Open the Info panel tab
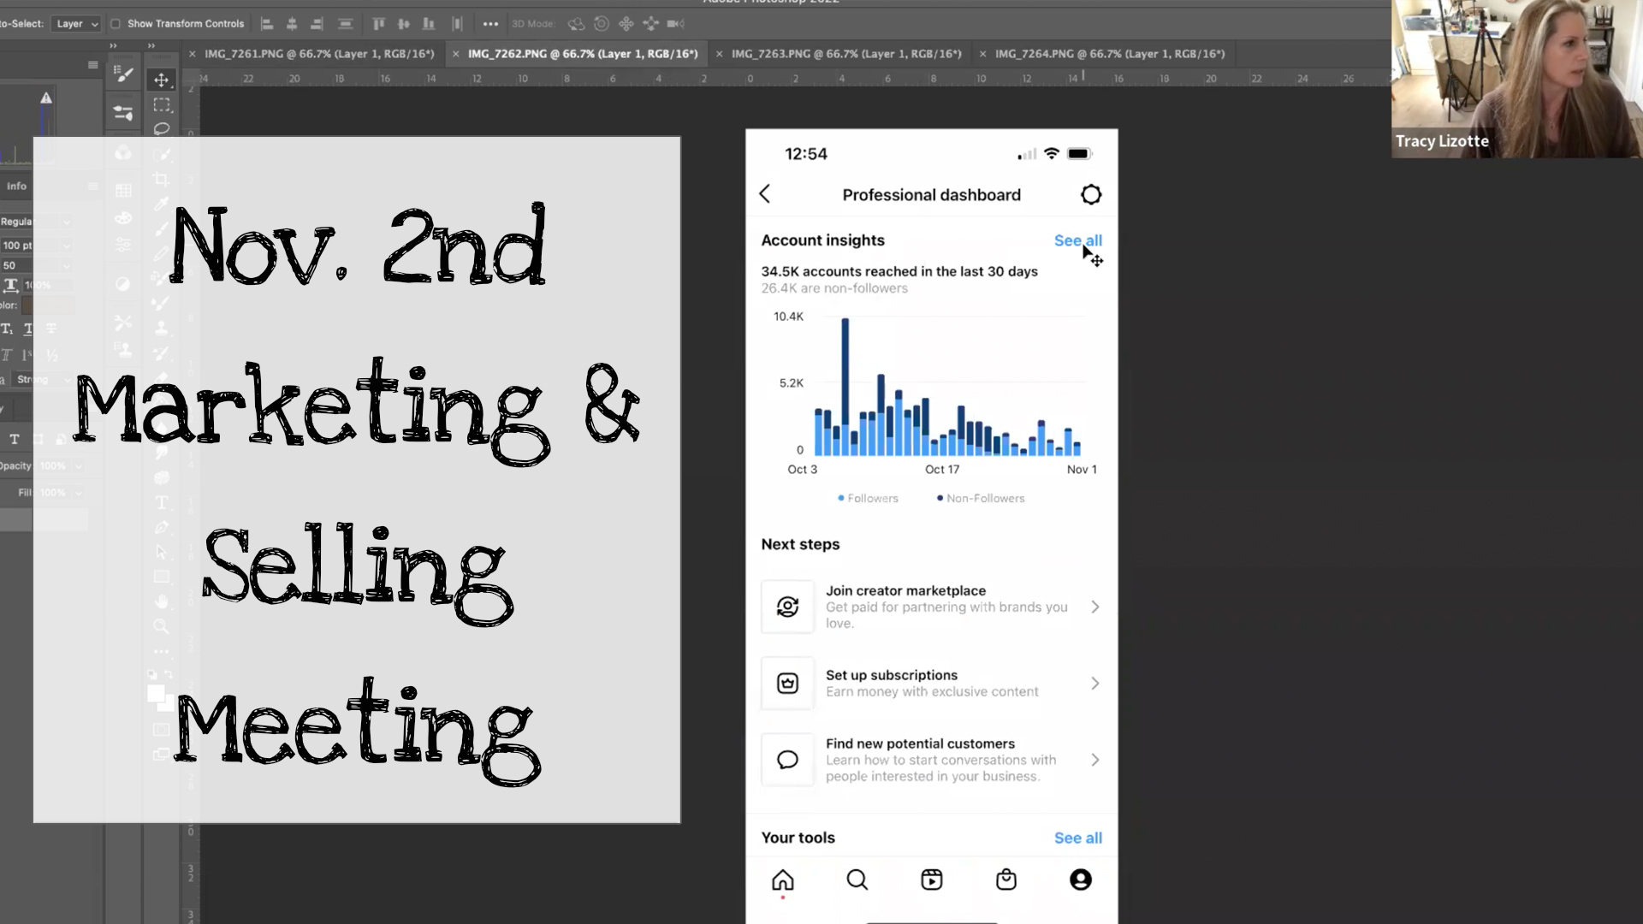 [17, 186]
